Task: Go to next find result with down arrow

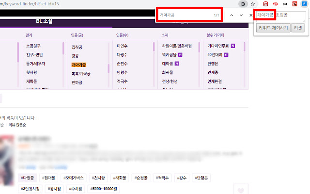Action: point(241,15)
